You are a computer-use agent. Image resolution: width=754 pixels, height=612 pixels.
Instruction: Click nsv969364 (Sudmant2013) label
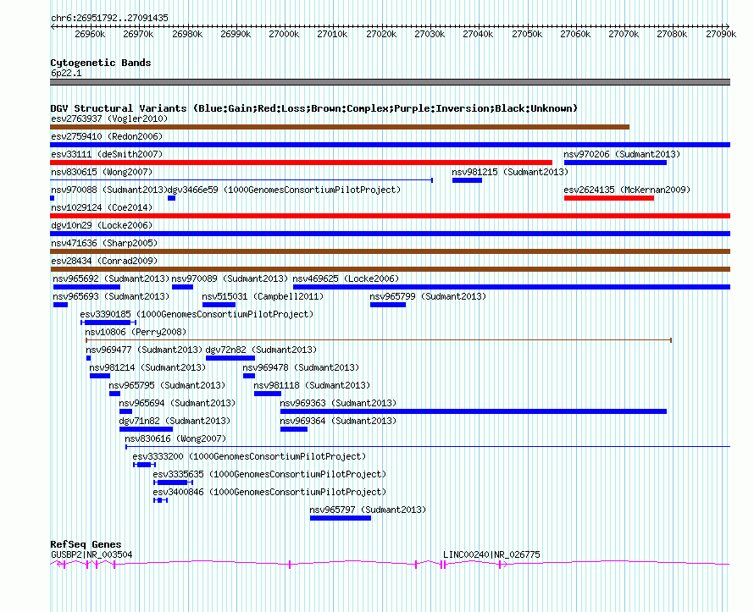[x=338, y=421]
